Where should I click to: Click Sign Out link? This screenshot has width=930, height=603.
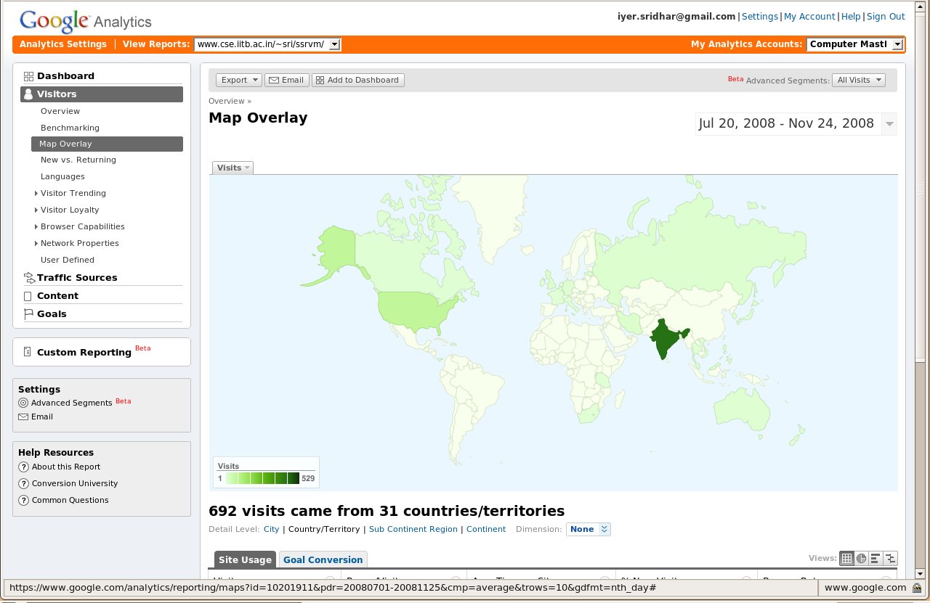click(x=886, y=16)
